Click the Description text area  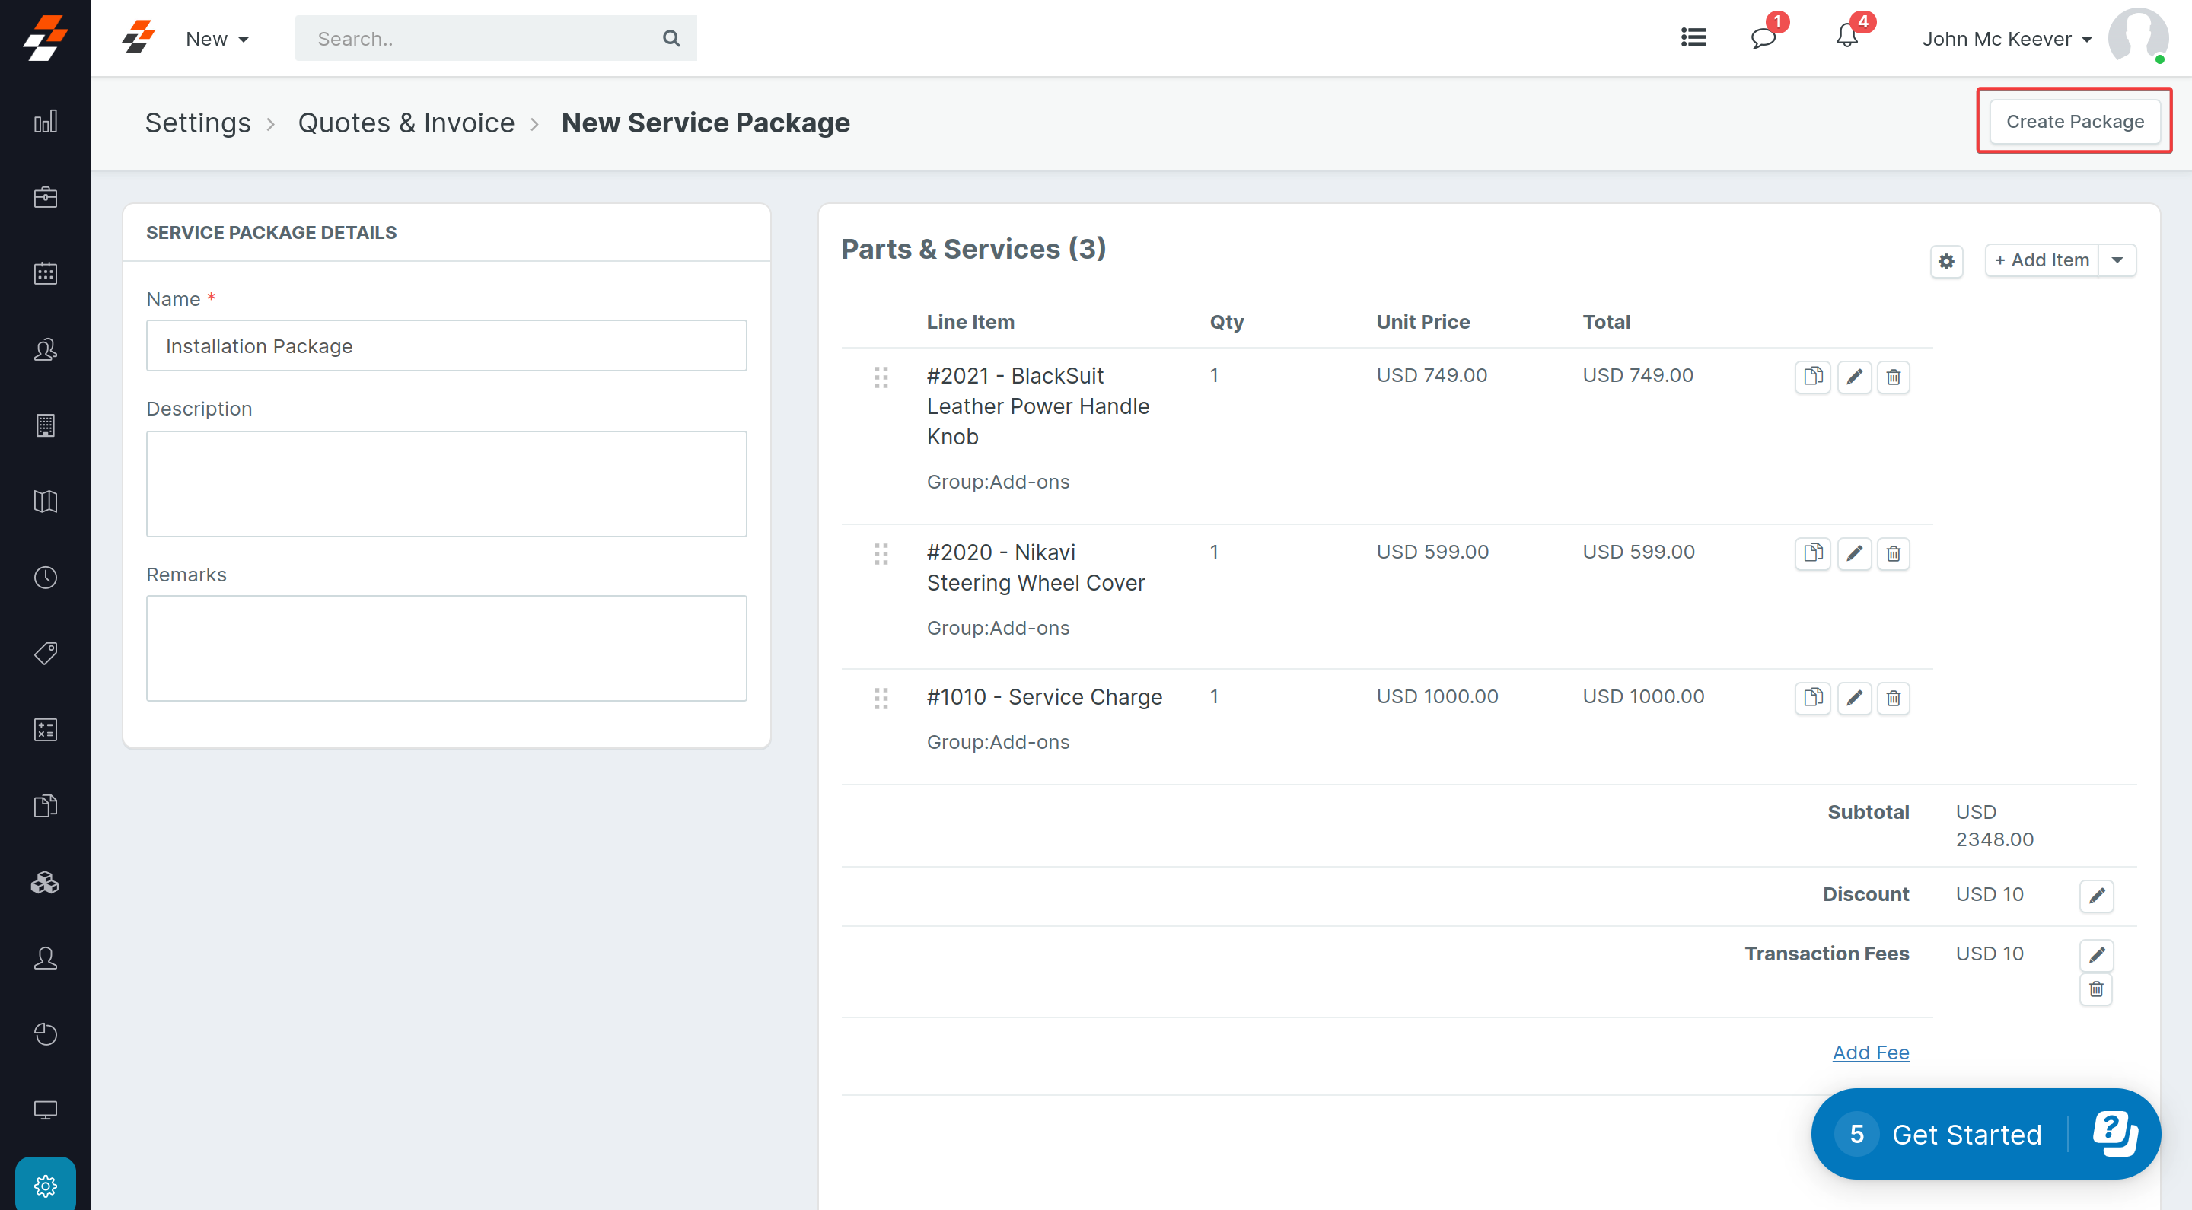(x=446, y=483)
